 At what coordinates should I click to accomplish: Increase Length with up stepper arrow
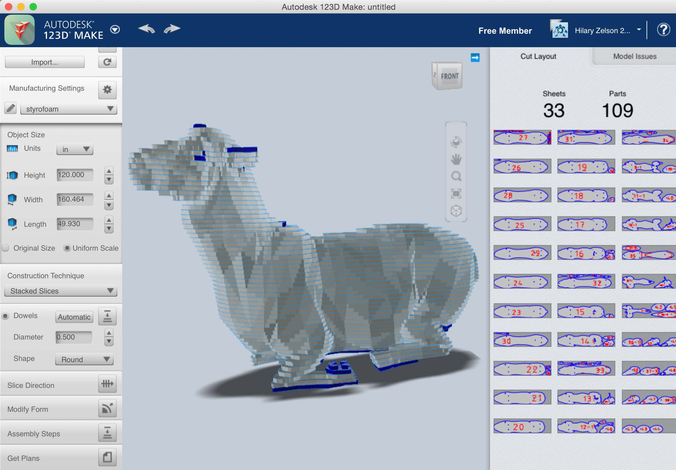click(x=109, y=219)
